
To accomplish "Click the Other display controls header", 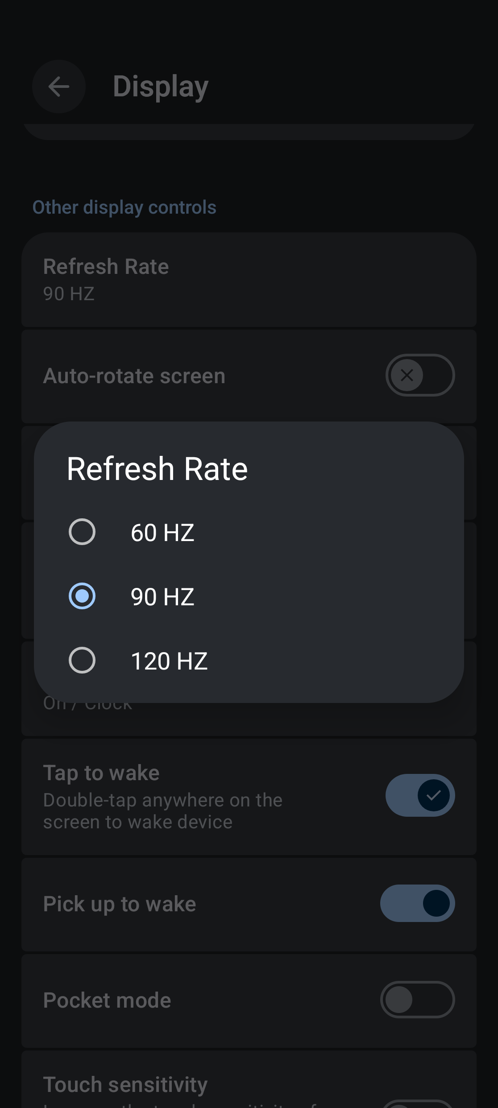I will [x=124, y=207].
